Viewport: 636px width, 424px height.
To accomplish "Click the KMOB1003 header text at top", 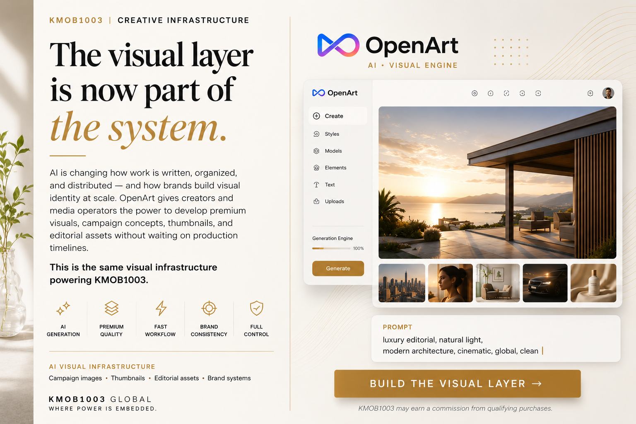I will [x=76, y=20].
